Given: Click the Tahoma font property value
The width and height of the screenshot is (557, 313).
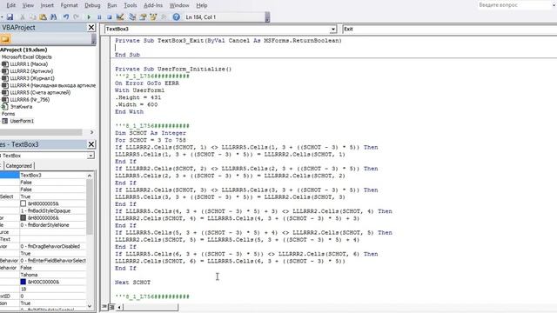Looking at the screenshot, I should click(x=52, y=275).
